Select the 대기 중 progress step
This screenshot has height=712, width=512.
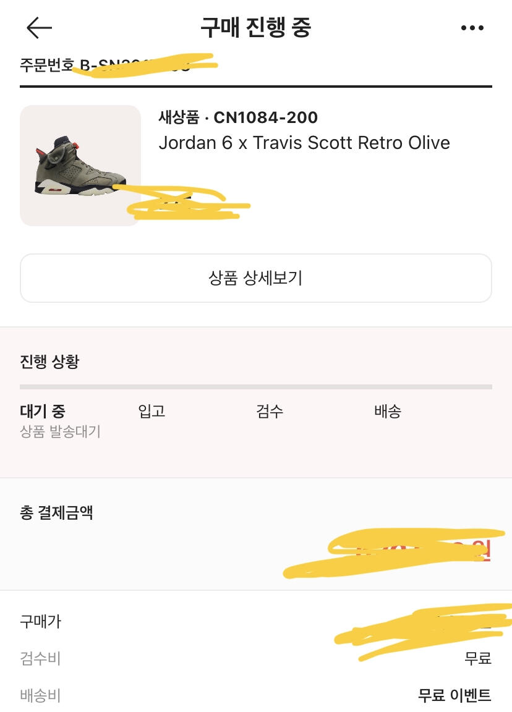point(43,411)
